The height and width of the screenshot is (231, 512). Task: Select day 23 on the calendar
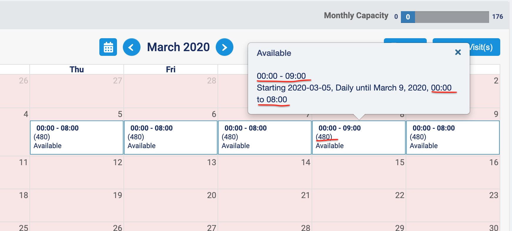coord(453,205)
